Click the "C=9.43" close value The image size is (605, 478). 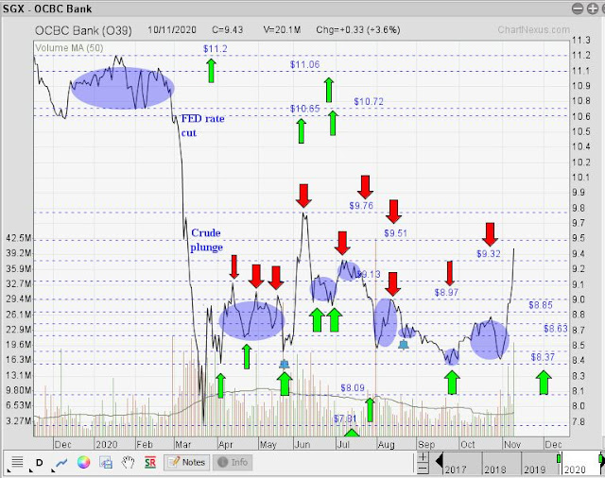(x=228, y=29)
